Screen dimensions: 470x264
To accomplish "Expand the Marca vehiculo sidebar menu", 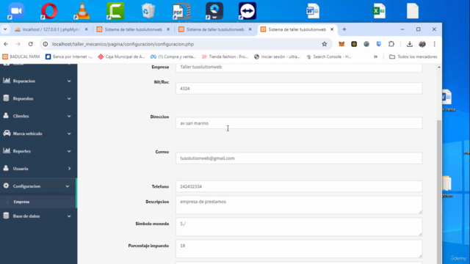I will point(38,133).
